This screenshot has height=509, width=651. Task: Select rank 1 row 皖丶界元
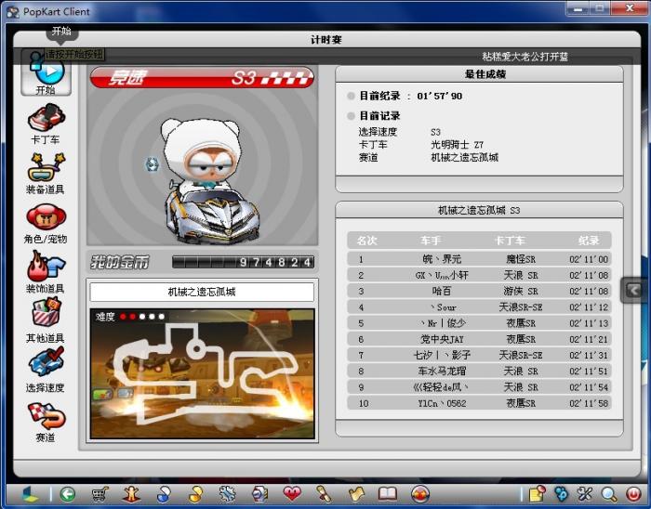479,259
